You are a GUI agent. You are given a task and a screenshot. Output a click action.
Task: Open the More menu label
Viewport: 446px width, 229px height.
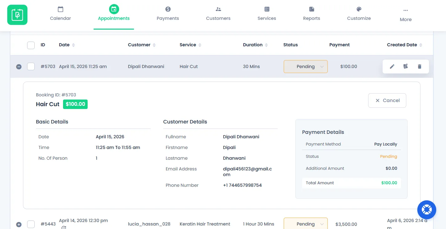tap(406, 20)
